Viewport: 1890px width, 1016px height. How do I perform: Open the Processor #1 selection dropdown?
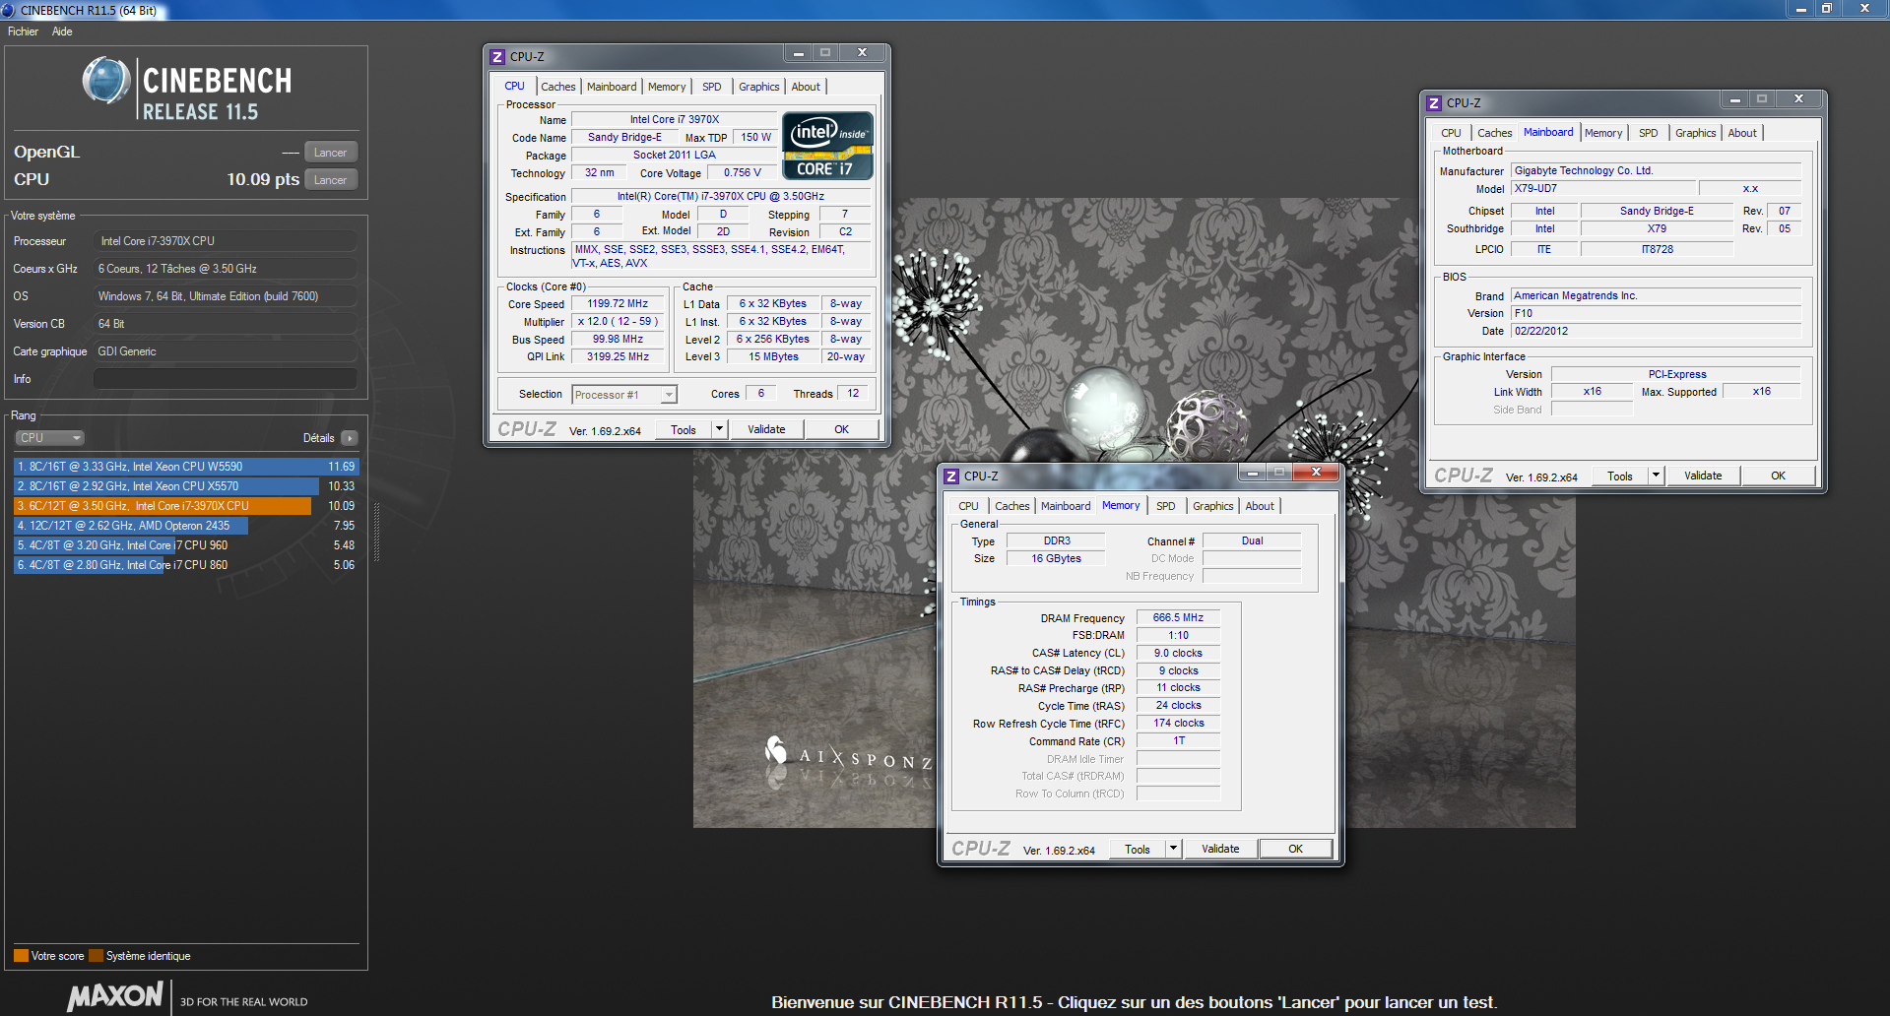pyautogui.click(x=623, y=395)
